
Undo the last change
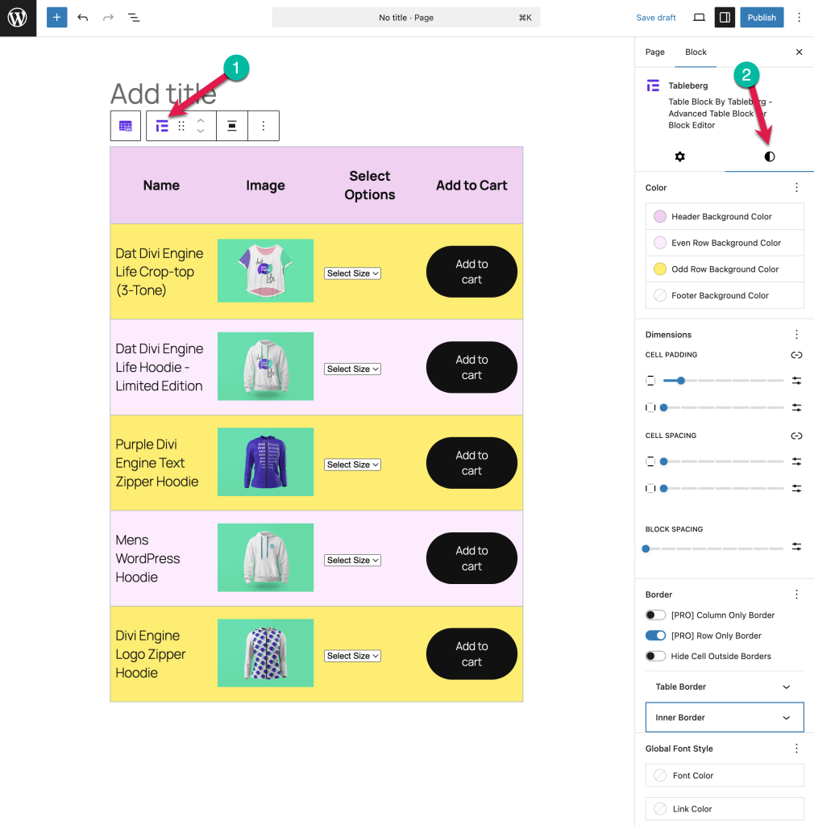click(83, 18)
